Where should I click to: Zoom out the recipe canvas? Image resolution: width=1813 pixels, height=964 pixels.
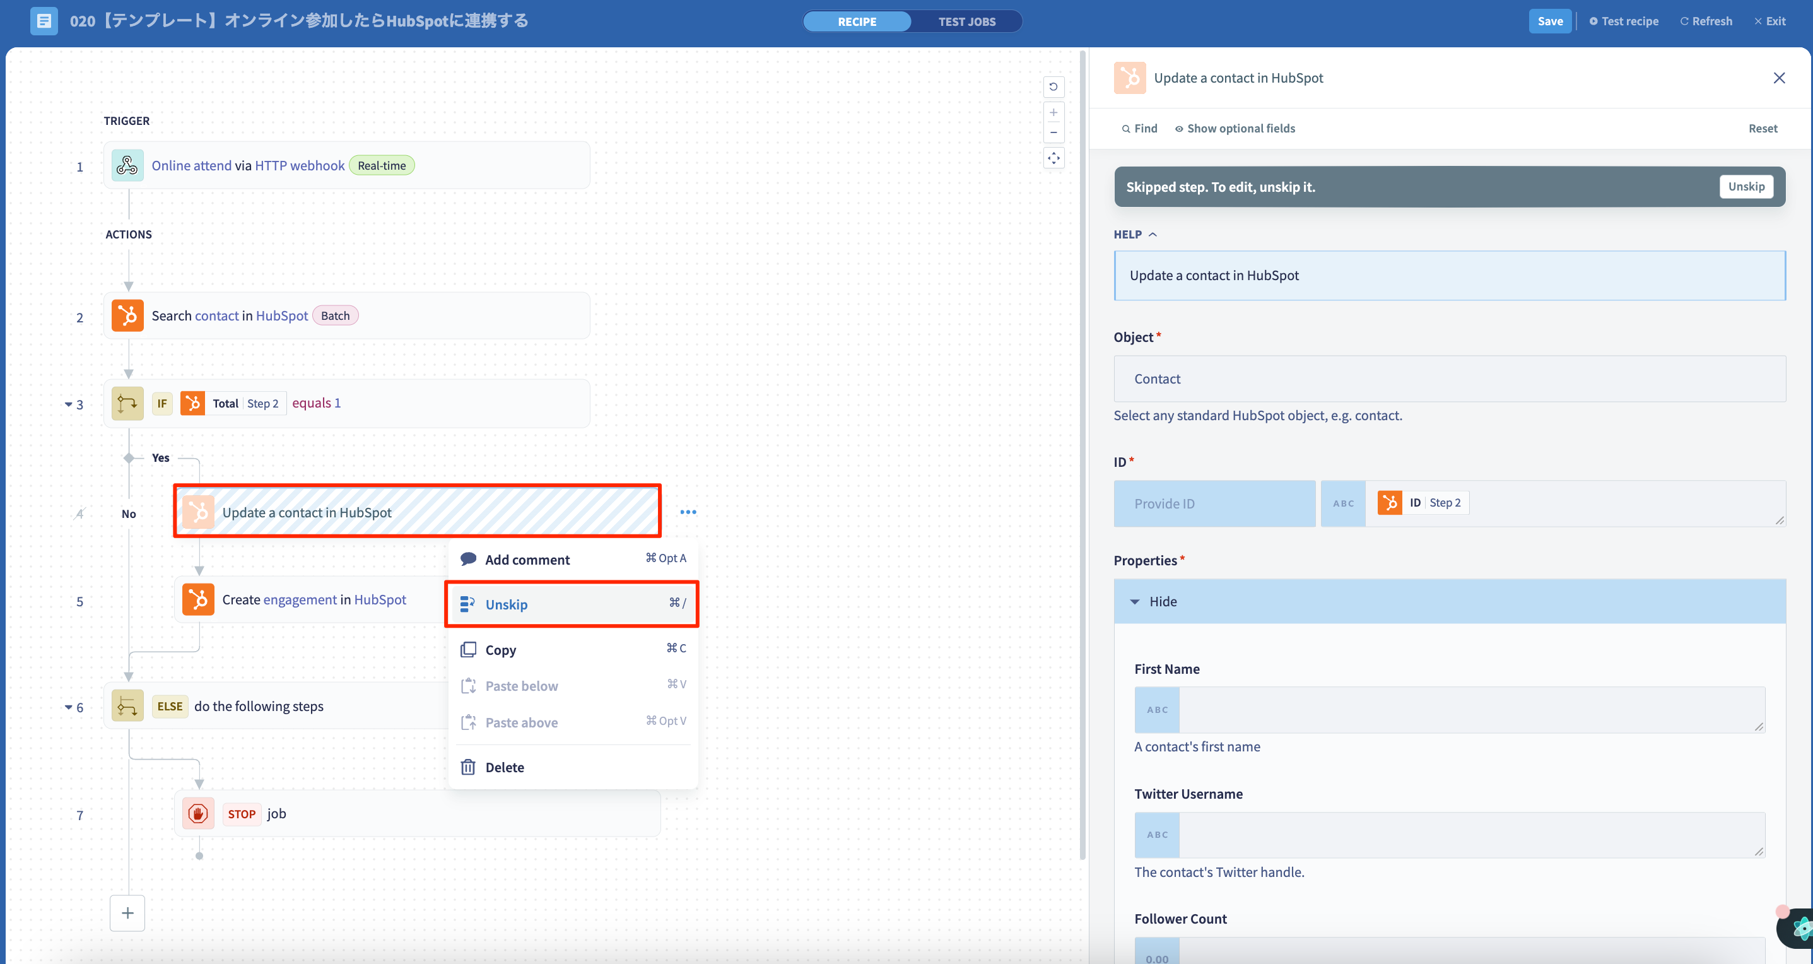tap(1053, 132)
